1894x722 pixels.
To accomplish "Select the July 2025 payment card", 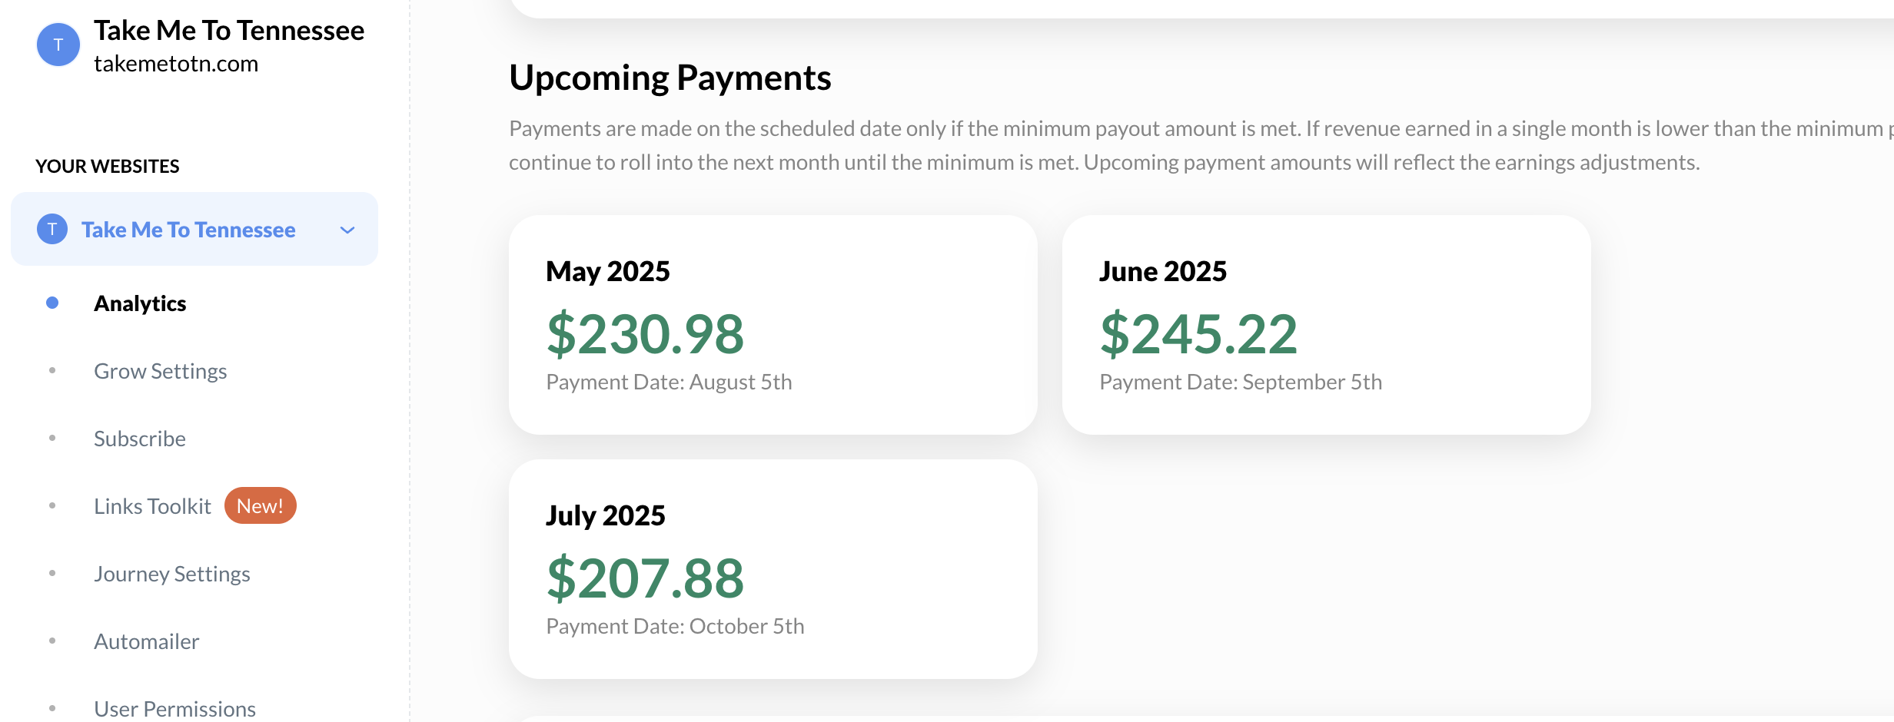I will pos(773,569).
